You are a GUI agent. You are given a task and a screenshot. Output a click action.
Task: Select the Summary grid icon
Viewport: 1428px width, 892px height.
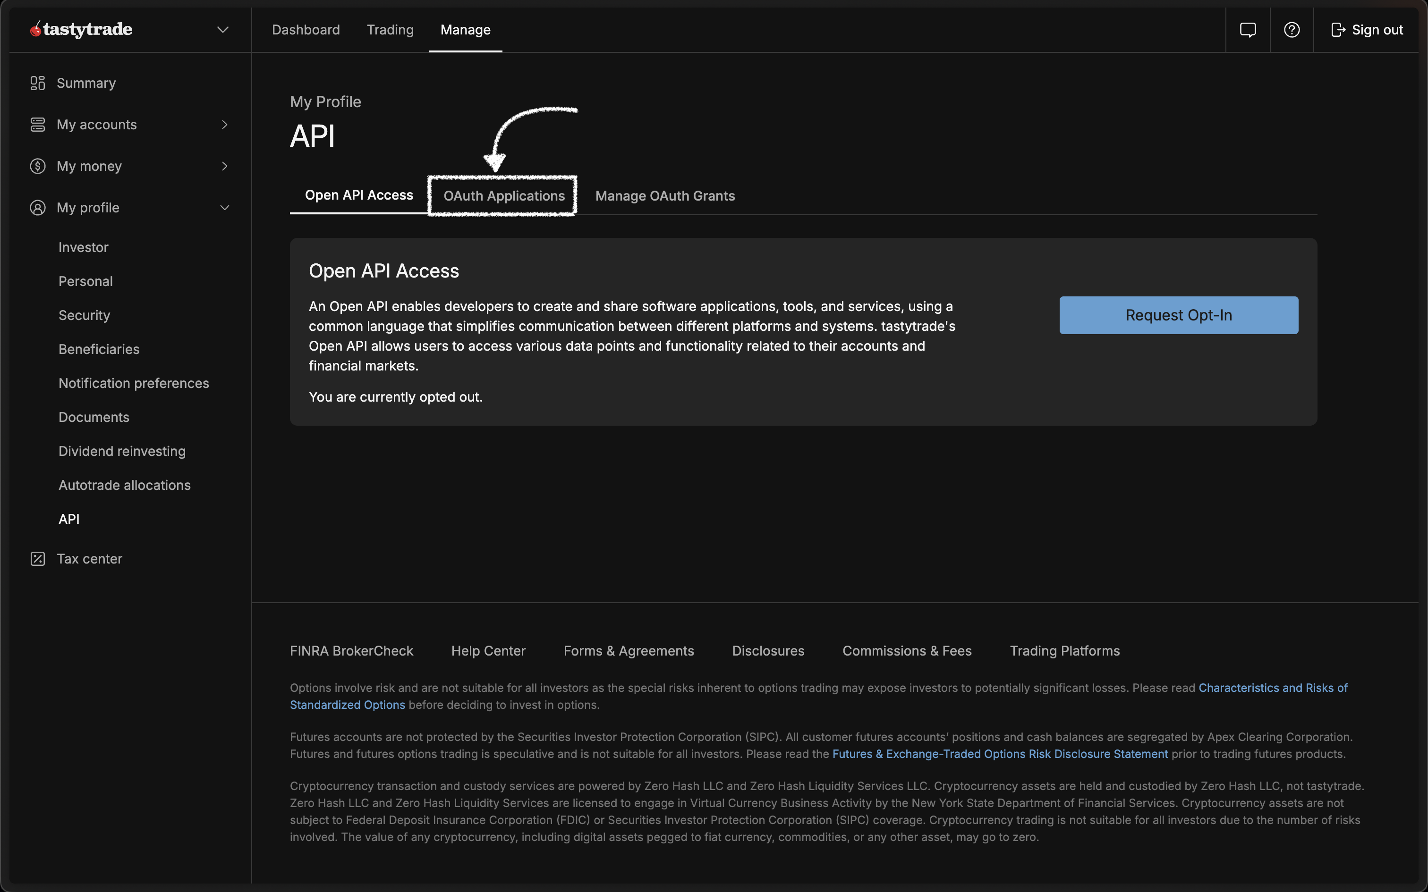pos(38,83)
